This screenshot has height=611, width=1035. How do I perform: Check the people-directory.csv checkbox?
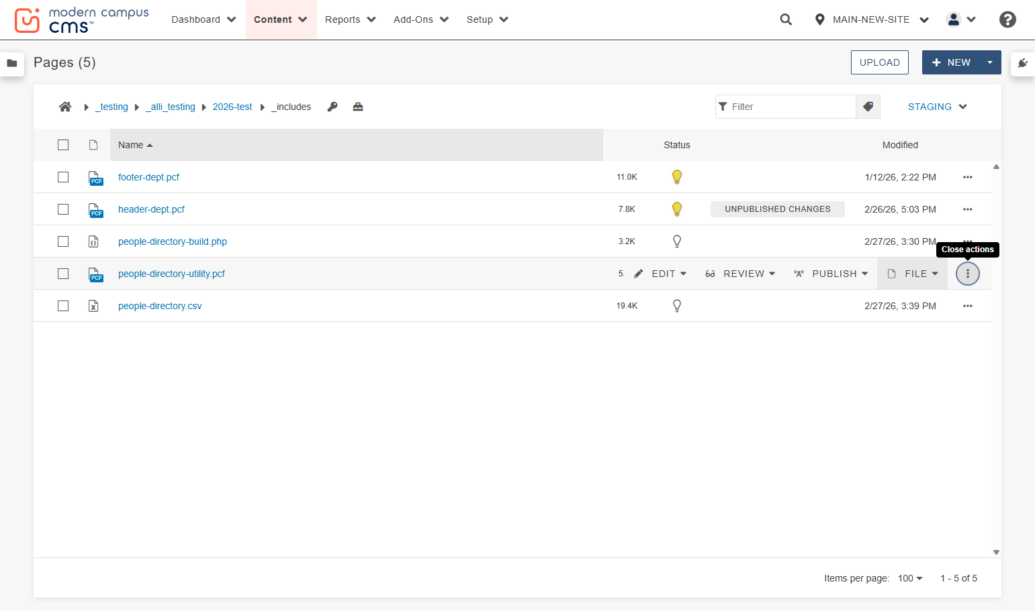tap(63, 306)
